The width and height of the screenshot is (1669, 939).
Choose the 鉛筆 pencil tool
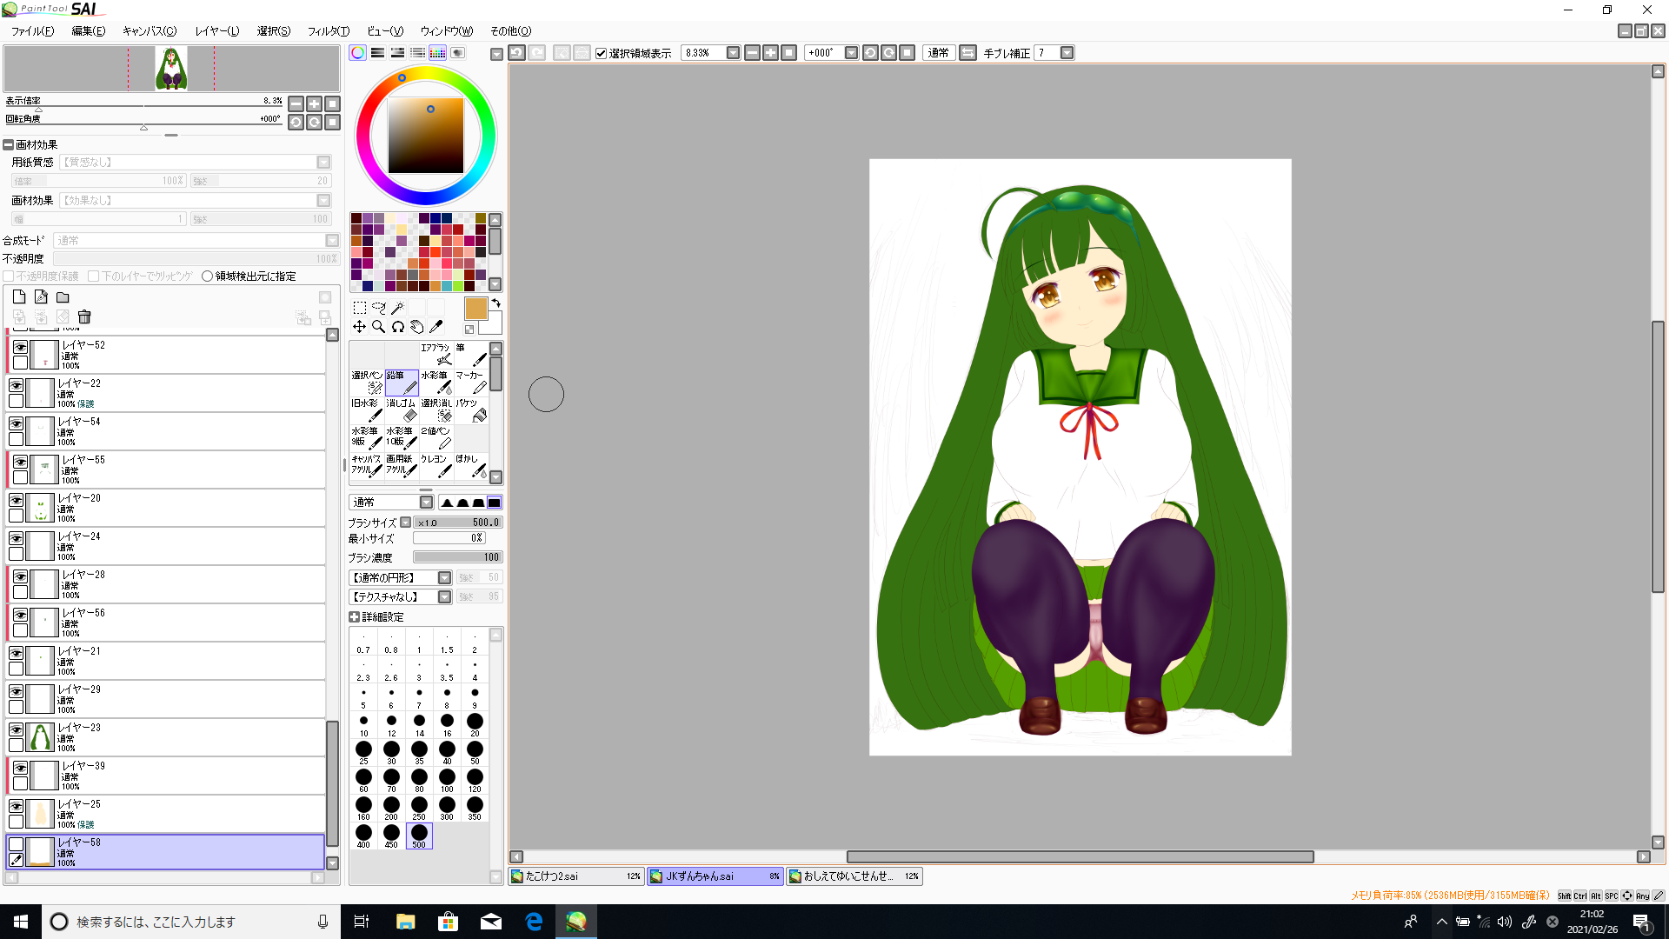tap(401, 382)
